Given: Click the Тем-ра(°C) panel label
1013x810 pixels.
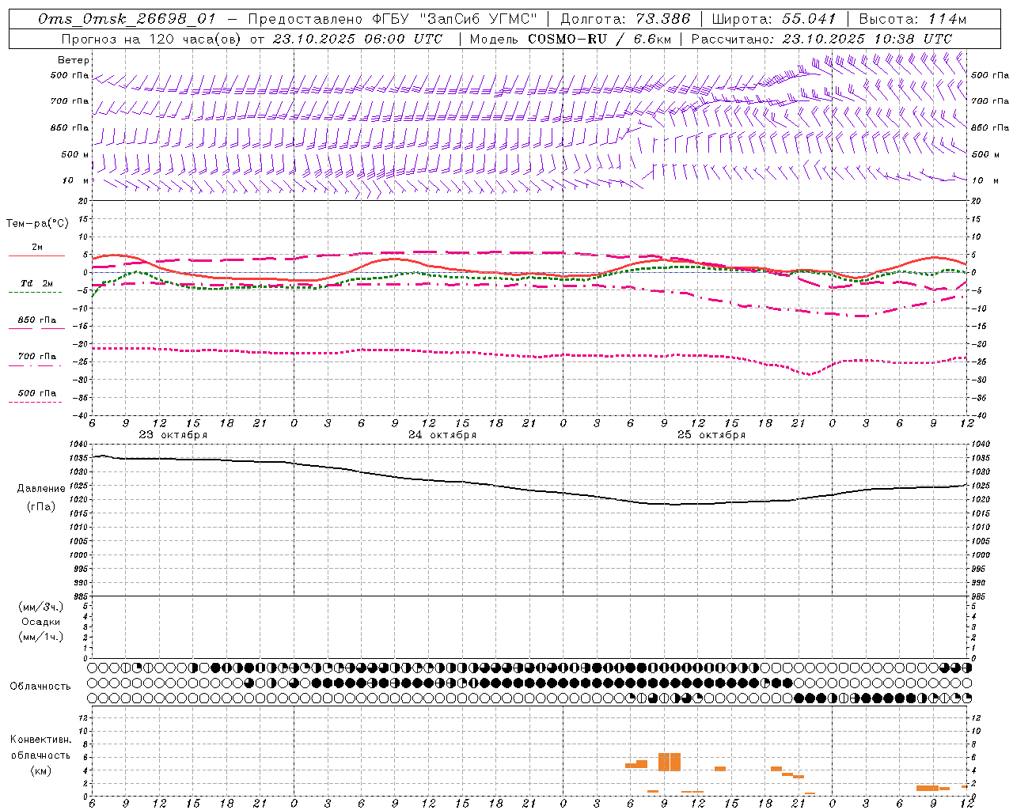Looking at the screenshot, I should (x=37, y=224).
